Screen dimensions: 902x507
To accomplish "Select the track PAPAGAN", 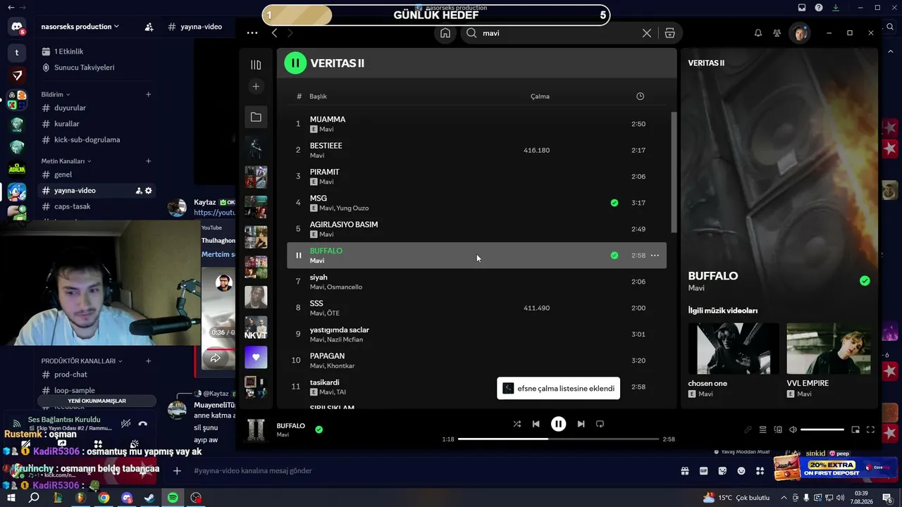I will [327, 356].
